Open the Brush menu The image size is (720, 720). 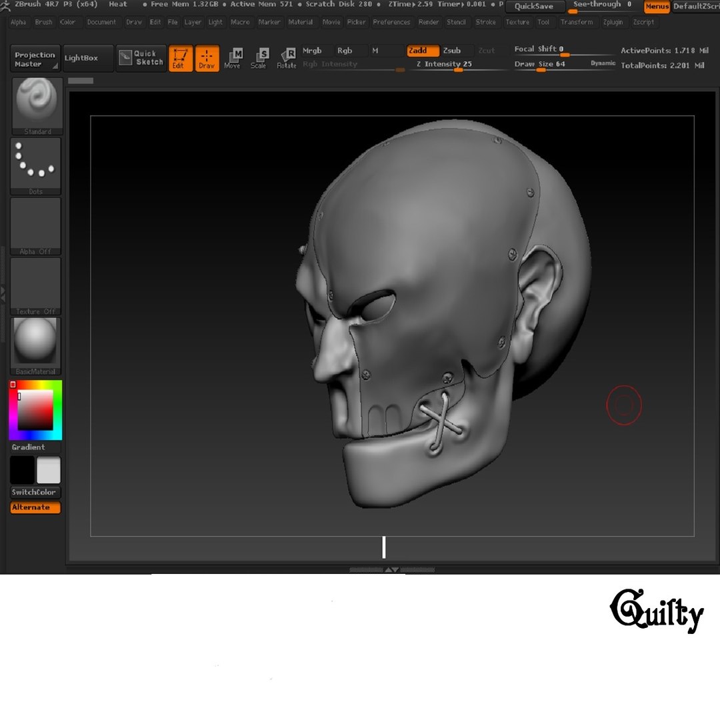click(x=43, y=22)
